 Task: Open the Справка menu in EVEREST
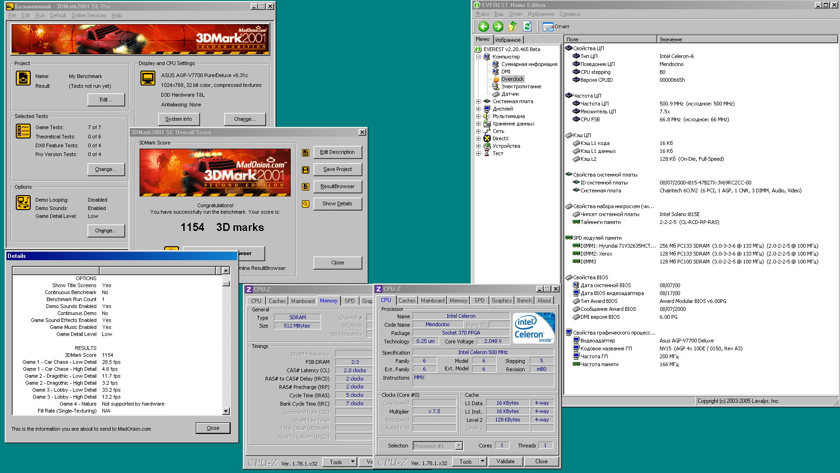[570, 14]
